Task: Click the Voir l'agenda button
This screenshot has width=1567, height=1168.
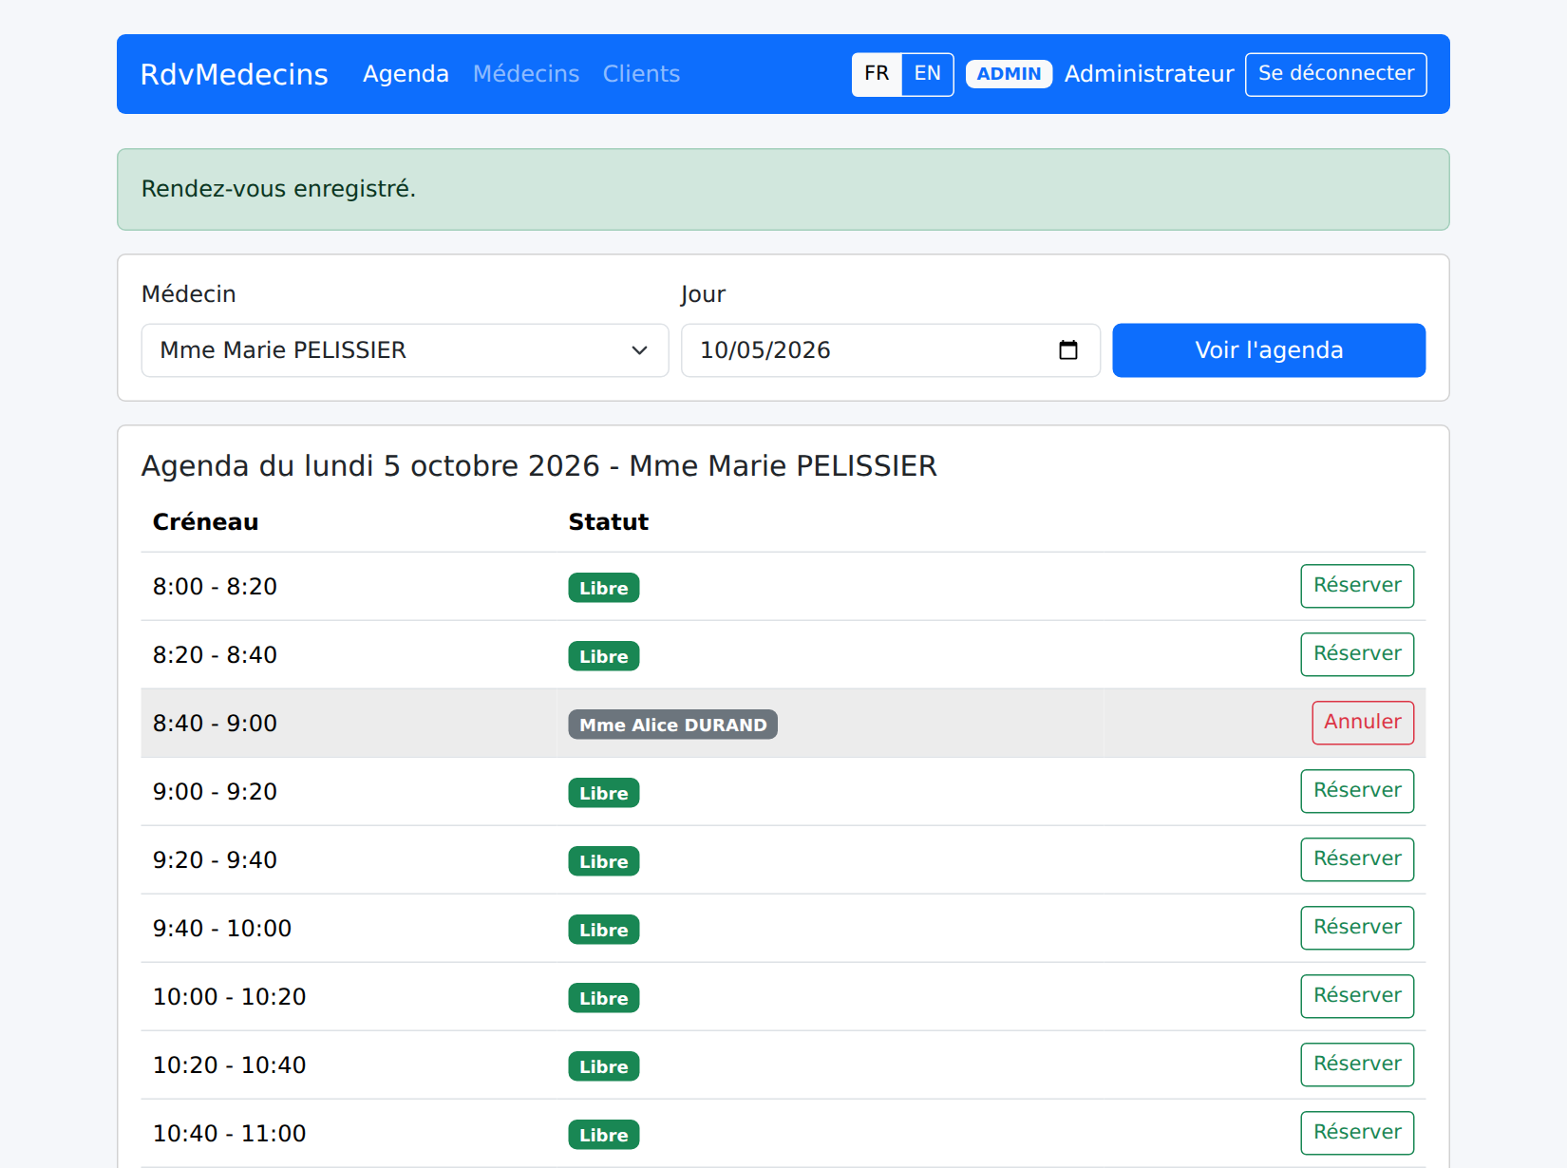Action: [1269, 350]
